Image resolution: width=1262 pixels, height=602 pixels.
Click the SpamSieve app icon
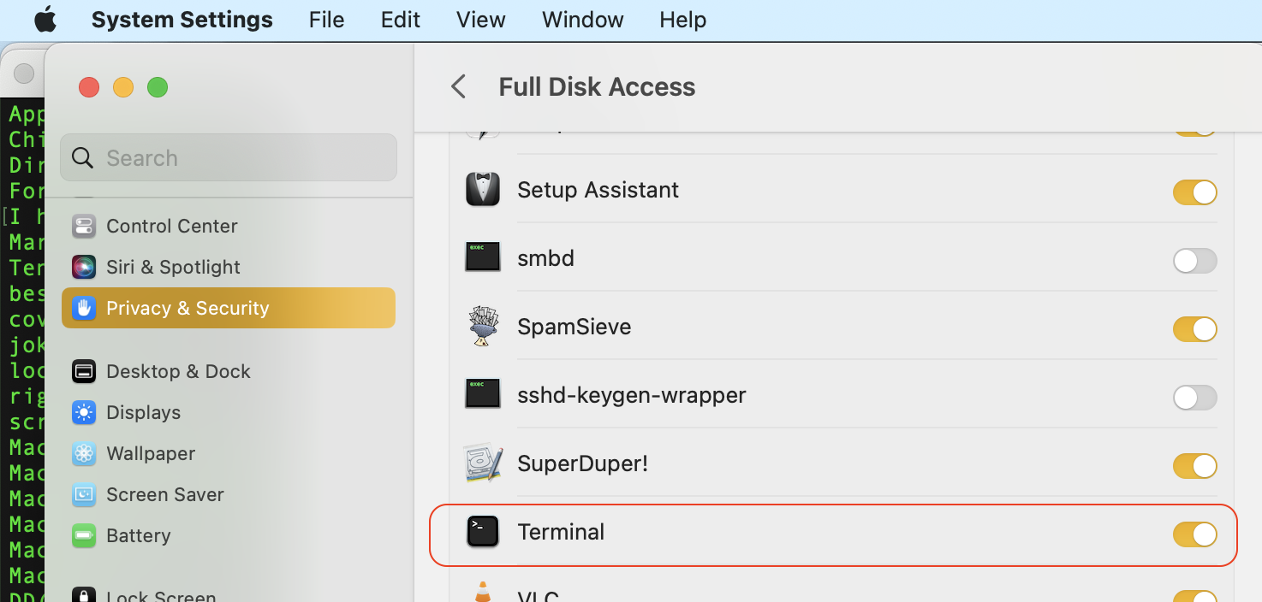(482, 326)
